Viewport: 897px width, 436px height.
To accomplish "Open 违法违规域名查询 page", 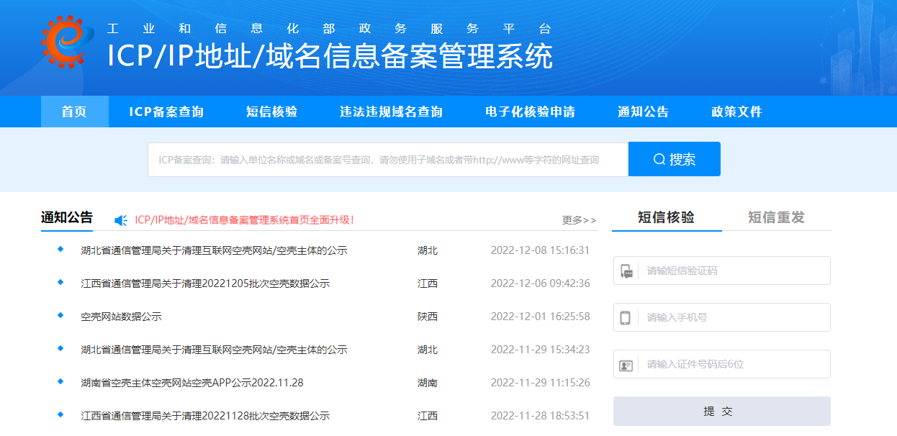I will 391,112.
